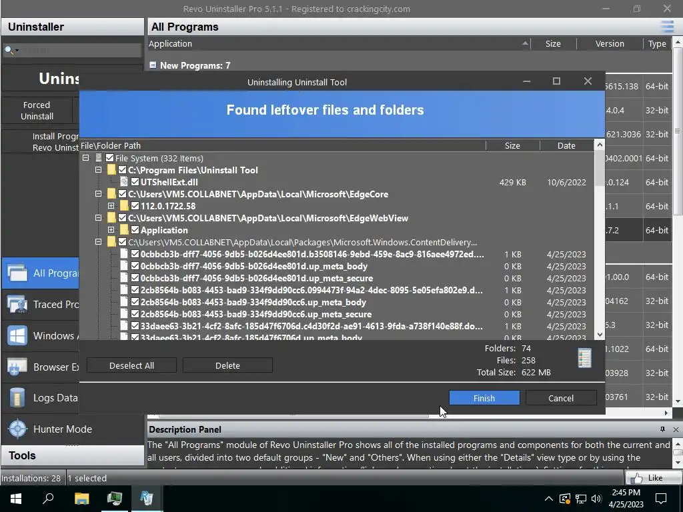Image resolution: width=683 pixels, height=512 pixels.
Task: Collapse the C:\Program Files\Uninstall Tool node
Action: click(x=99, y=170)
